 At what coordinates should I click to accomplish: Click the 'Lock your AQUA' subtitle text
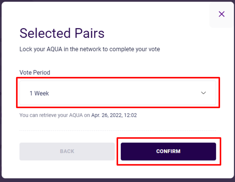(x=90, y=49)
